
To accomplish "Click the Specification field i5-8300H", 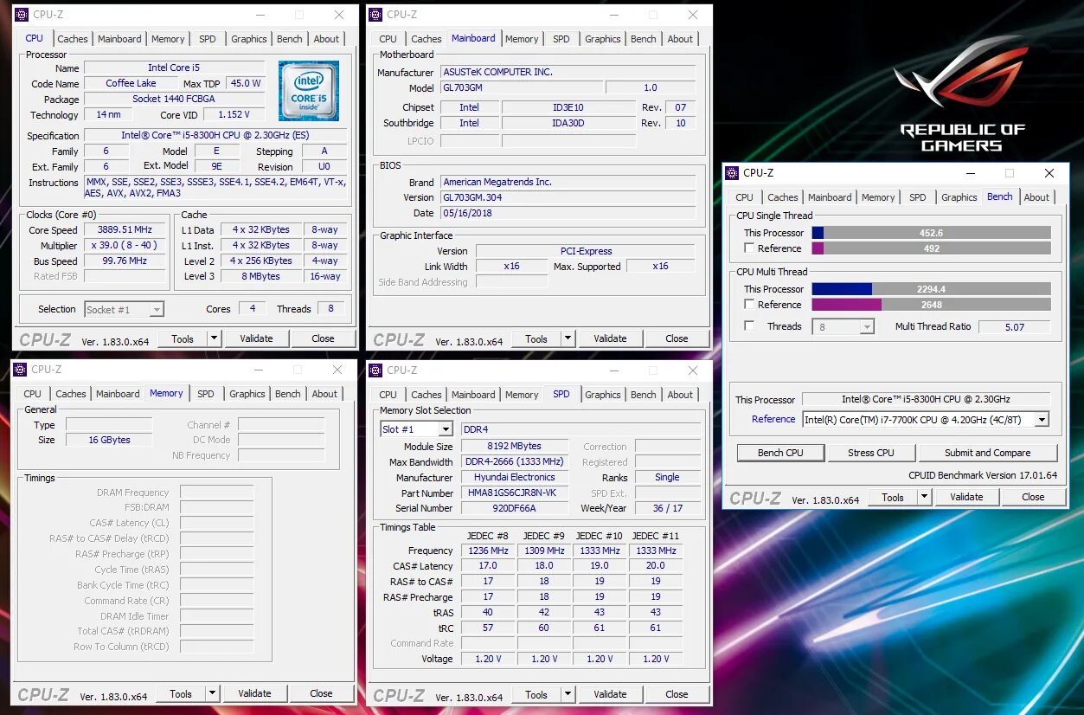I will 215,136.
